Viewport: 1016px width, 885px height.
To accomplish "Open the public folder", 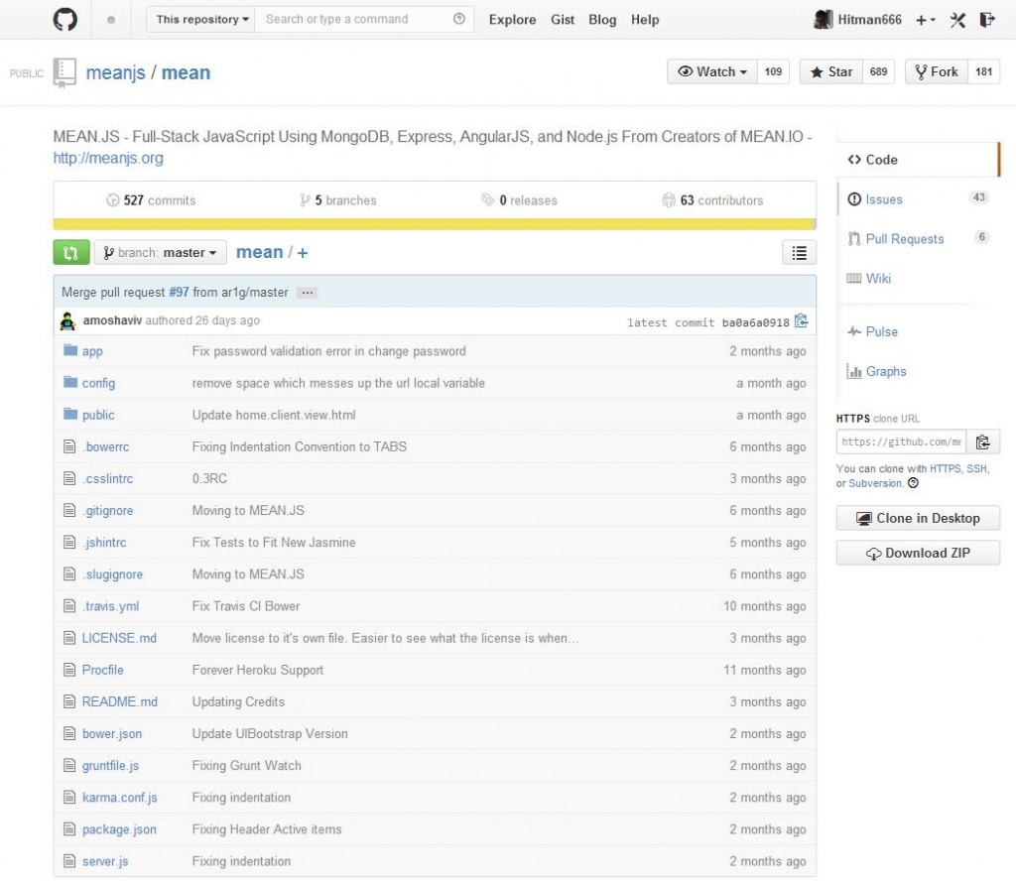I will pos(98,416).
